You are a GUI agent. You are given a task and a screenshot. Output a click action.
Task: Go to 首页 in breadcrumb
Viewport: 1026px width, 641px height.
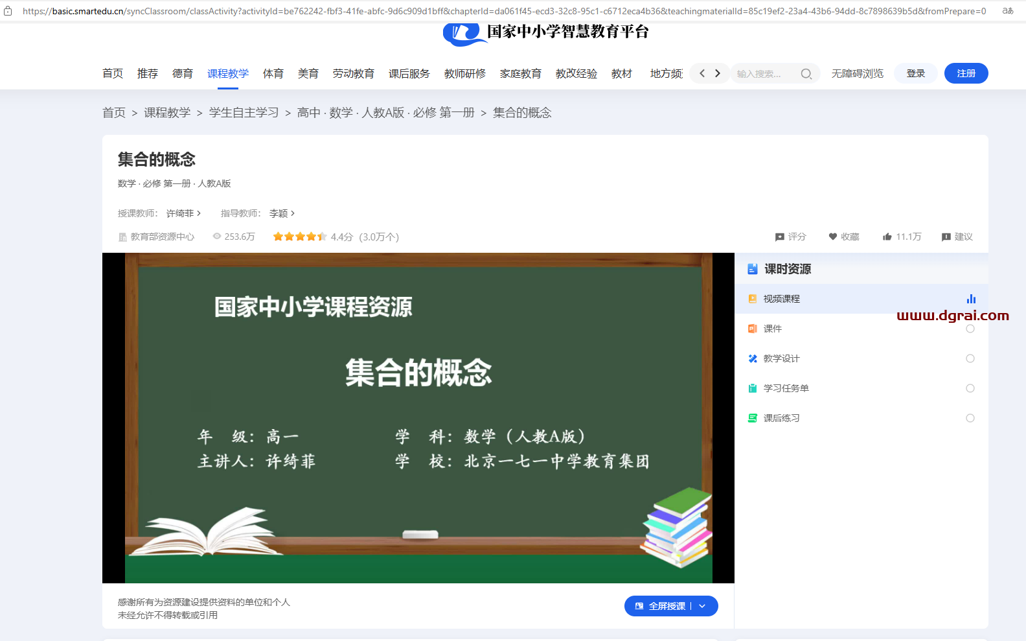coord(114,113)
